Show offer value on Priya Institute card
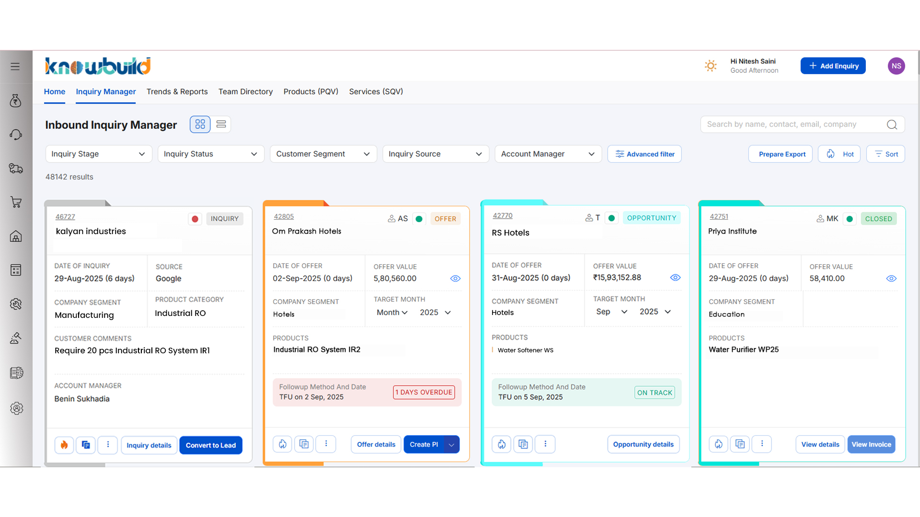 [x=891, y=279]
